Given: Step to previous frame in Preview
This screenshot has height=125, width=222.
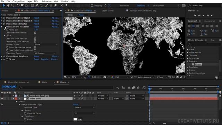Looking at the screenshot, I should pyautogui.click(x=199, y=15).
